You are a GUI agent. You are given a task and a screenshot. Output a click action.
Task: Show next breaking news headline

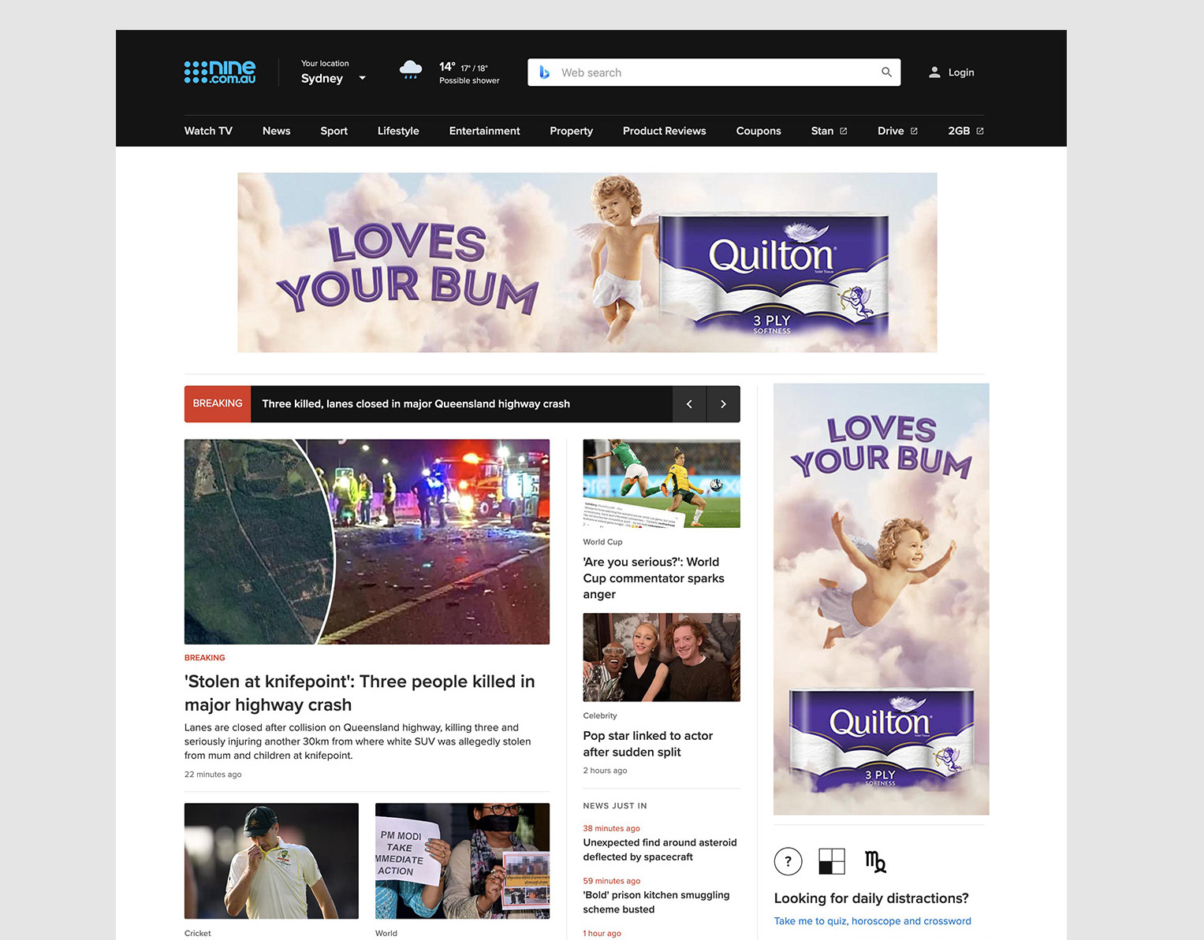[723, 404]
